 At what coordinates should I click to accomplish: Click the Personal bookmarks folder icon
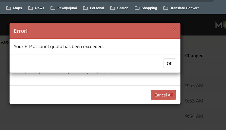(85, 8)
